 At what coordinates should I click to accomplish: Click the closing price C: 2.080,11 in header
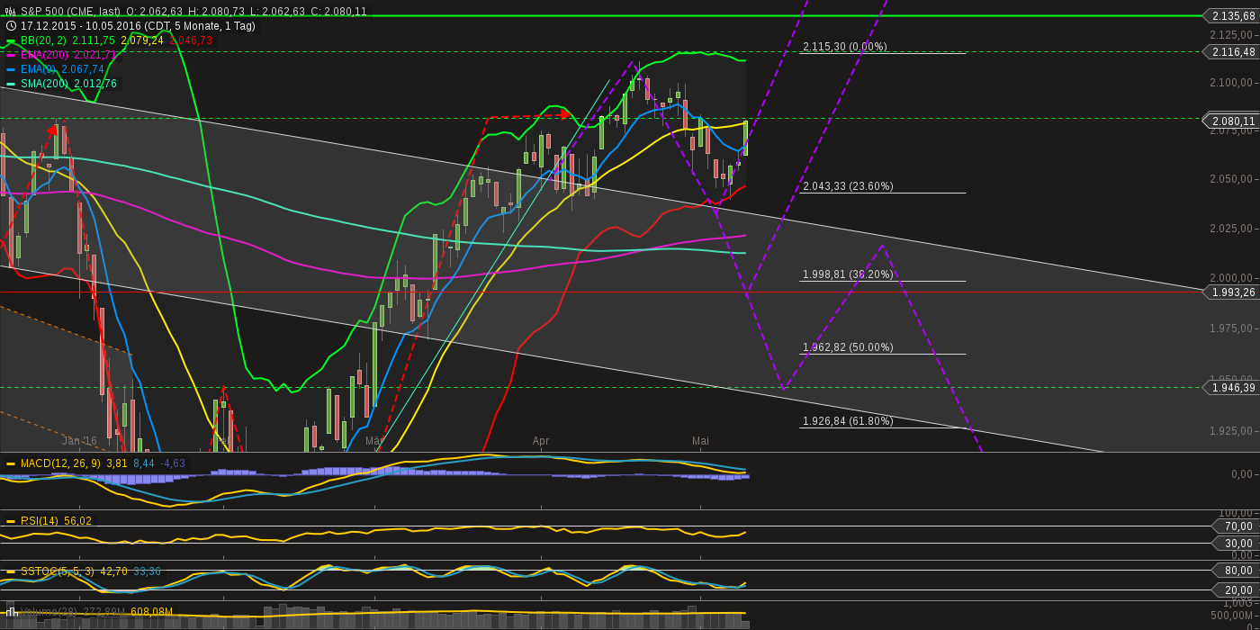[x=337, y=12]
